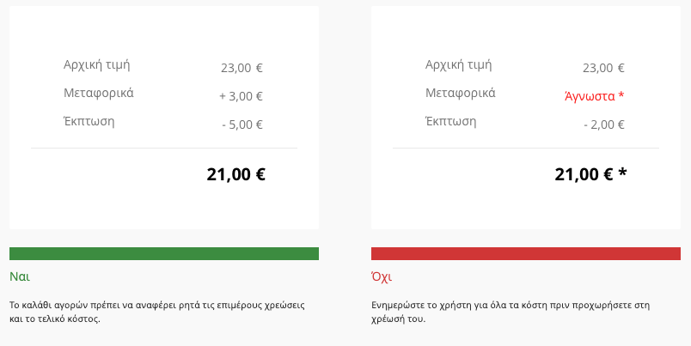Select the green Ναι heading
This screenshot has width=691, height=346.
(x=20, y=276)
